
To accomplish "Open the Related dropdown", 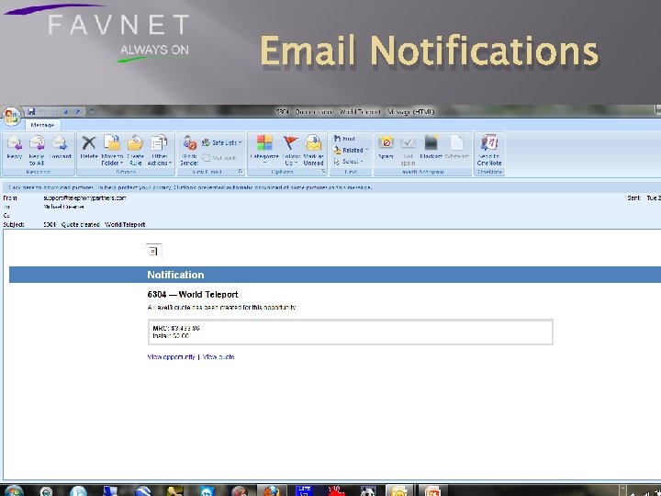I will click(351, 150).
